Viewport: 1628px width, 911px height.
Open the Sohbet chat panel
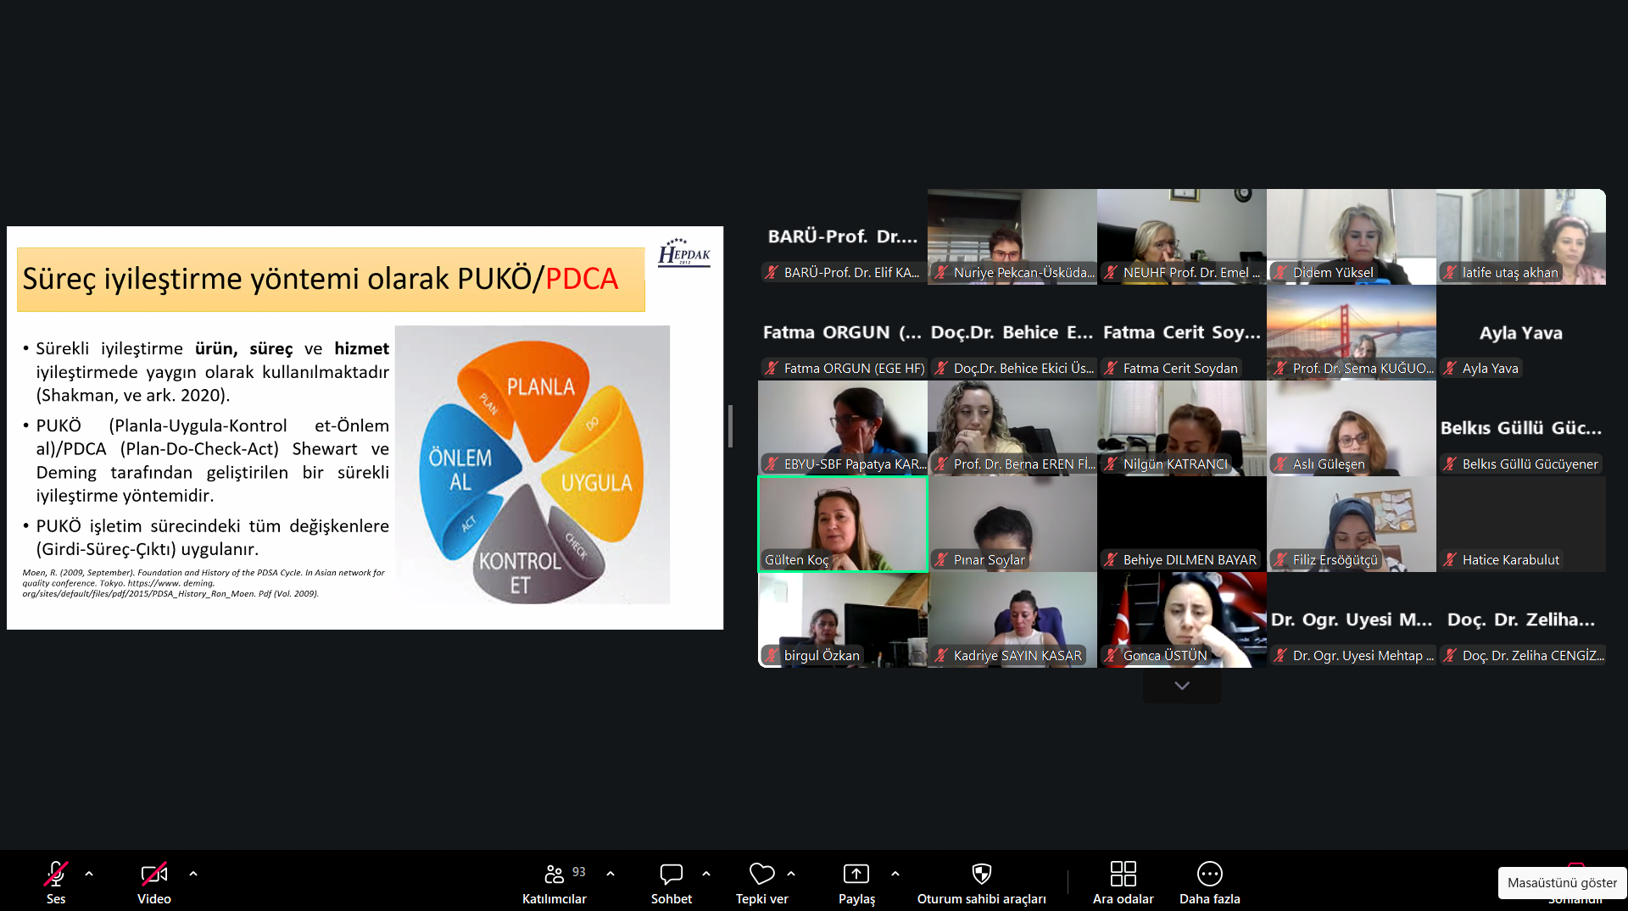[x=672, y=881]
